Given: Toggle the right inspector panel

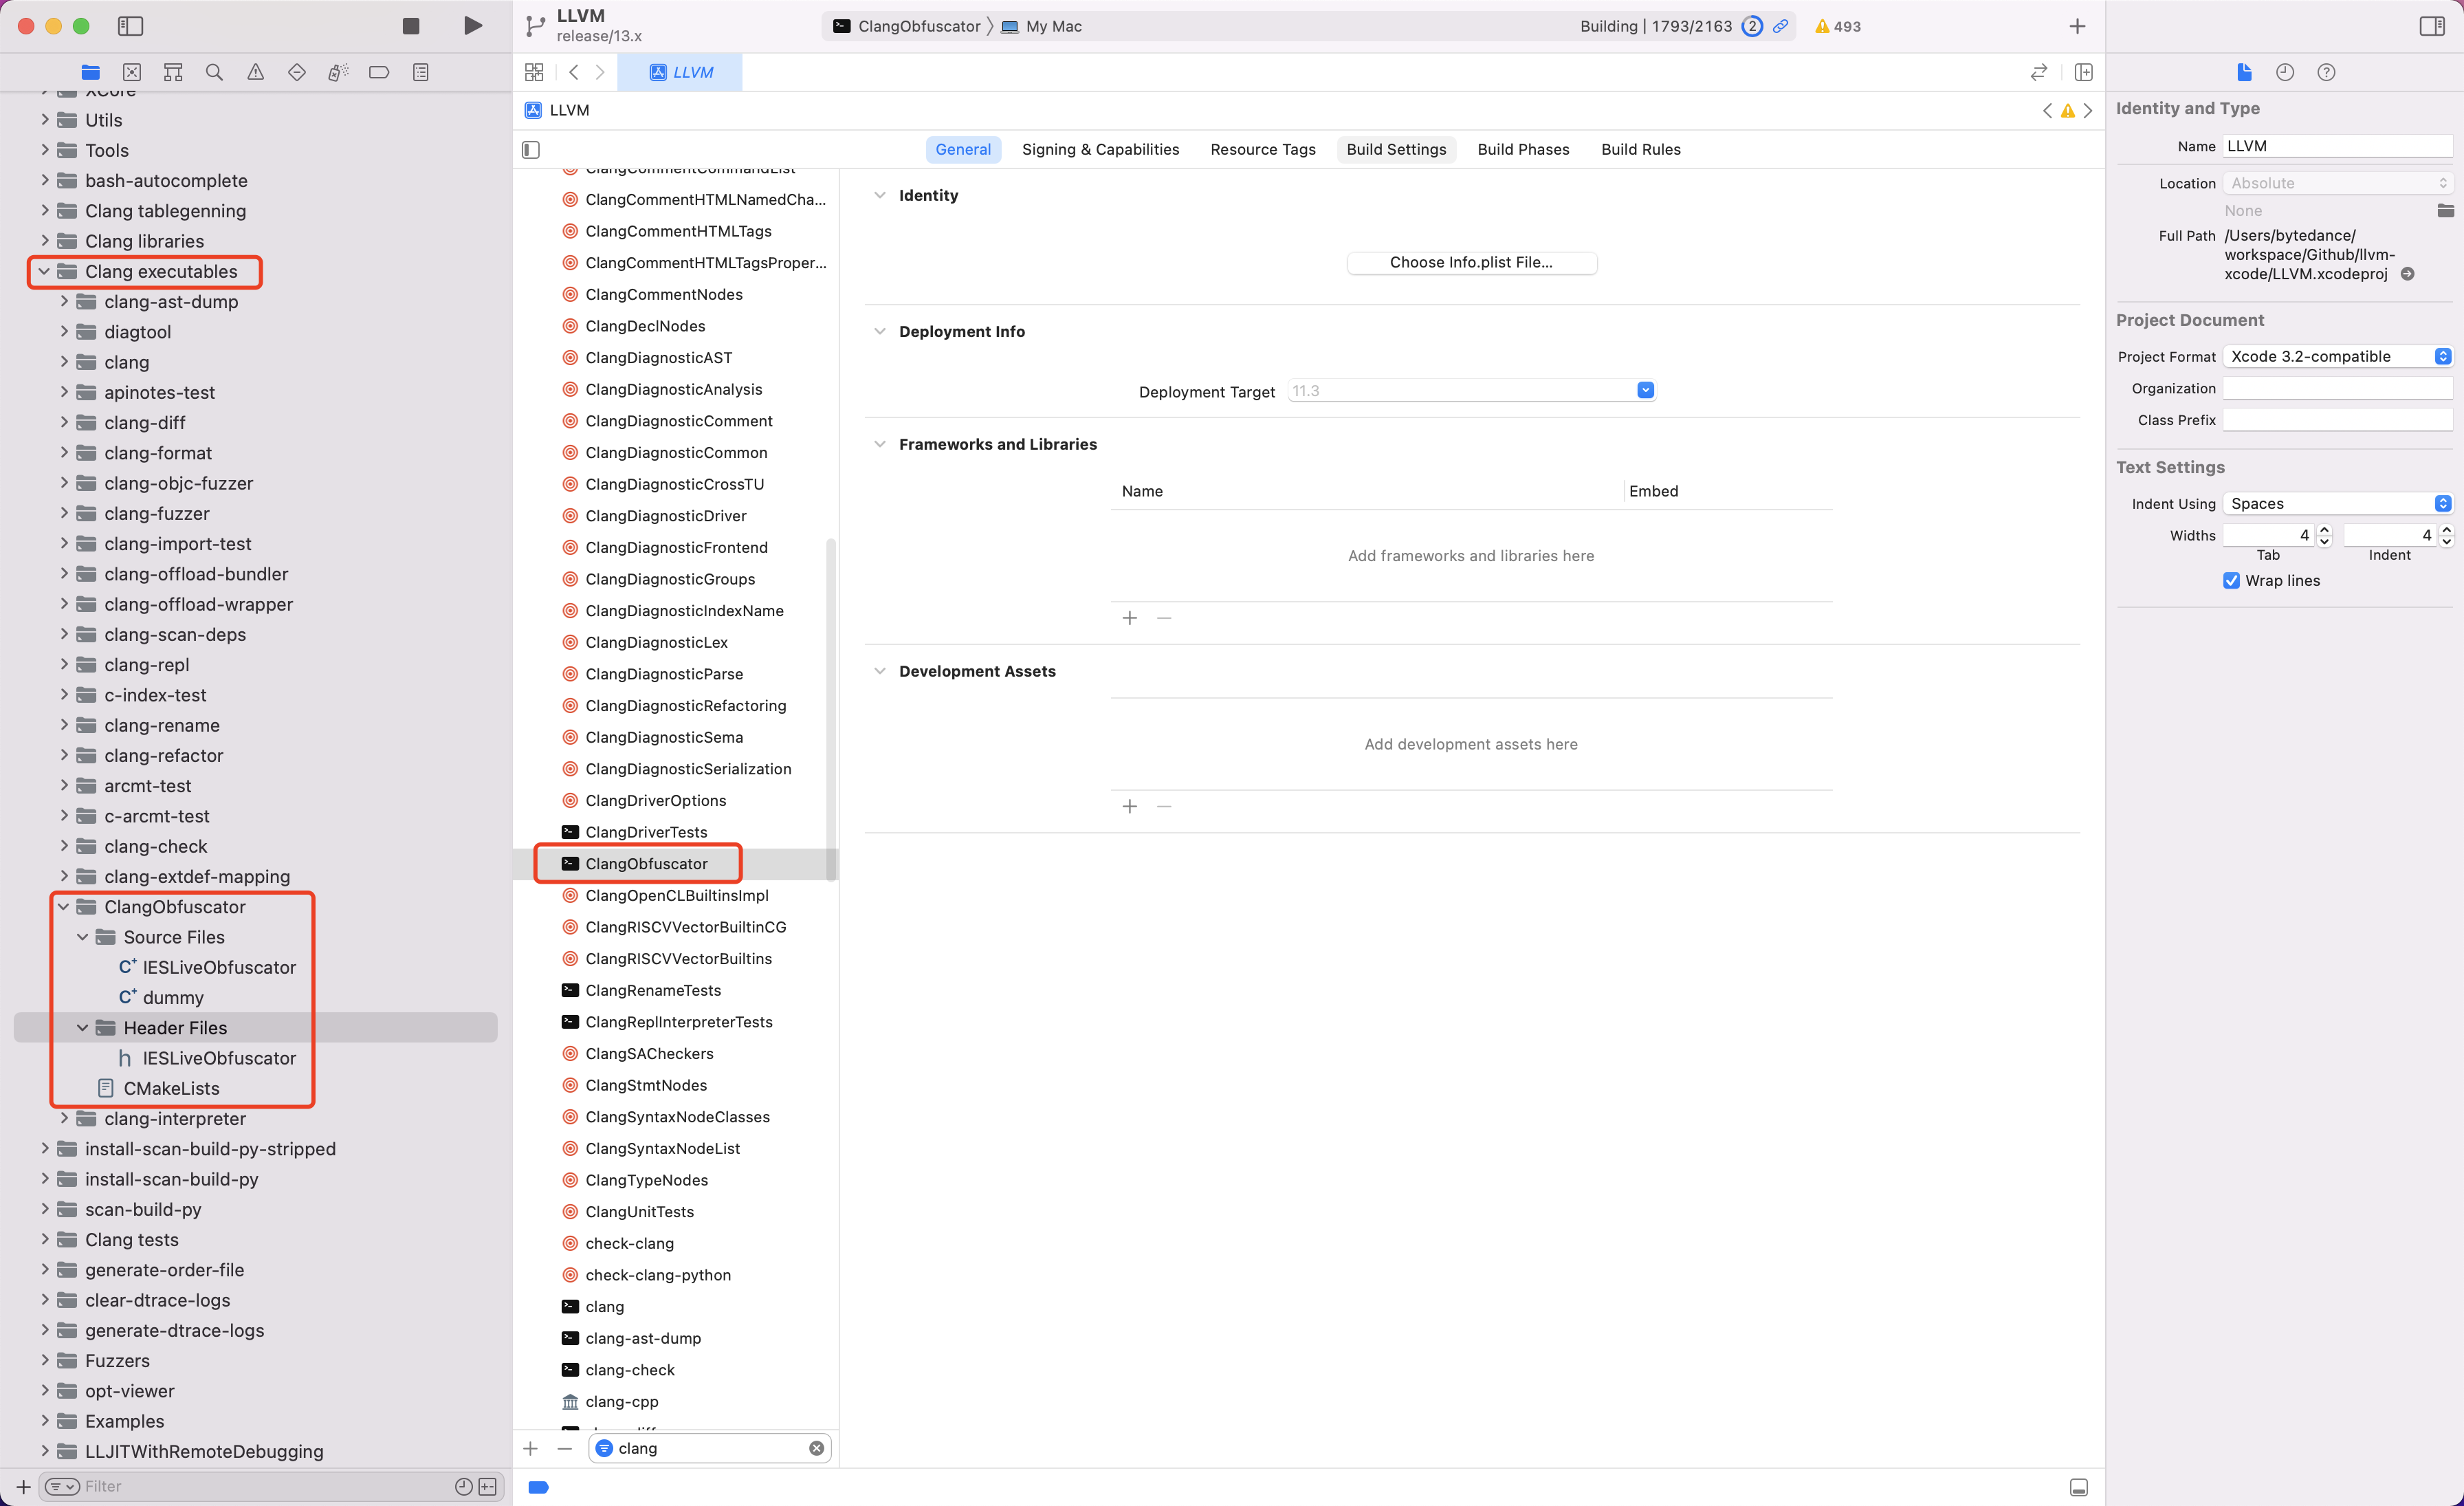Looking at the screenshot, I should coord(2432,26).
